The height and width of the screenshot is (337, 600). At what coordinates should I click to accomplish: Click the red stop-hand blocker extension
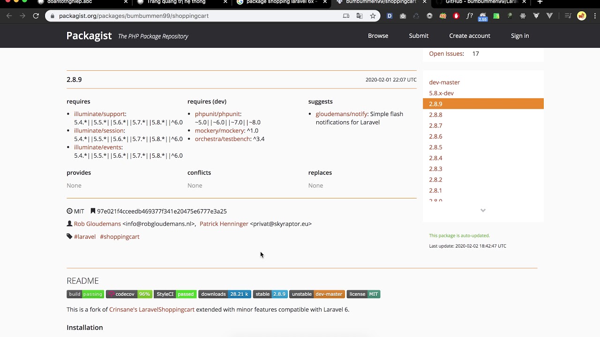click(x=456, y=16)
